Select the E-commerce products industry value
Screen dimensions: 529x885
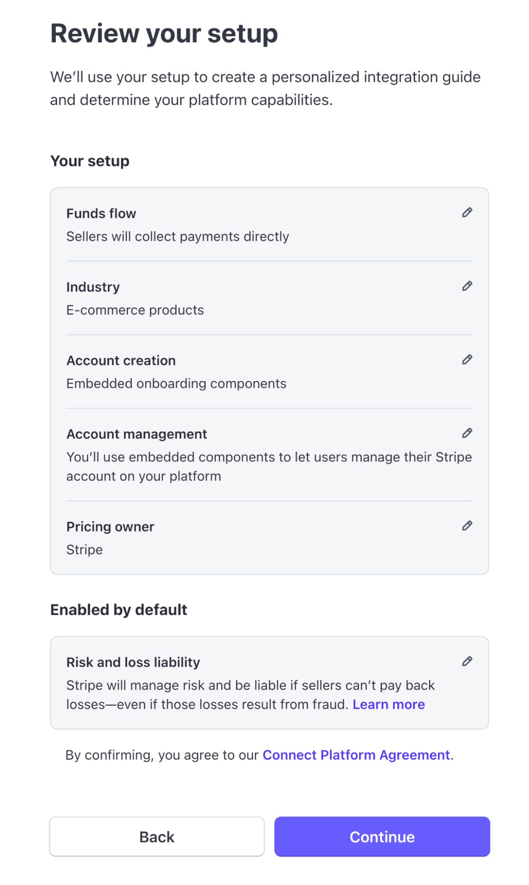pyautogui.click(x=135, y=310)
